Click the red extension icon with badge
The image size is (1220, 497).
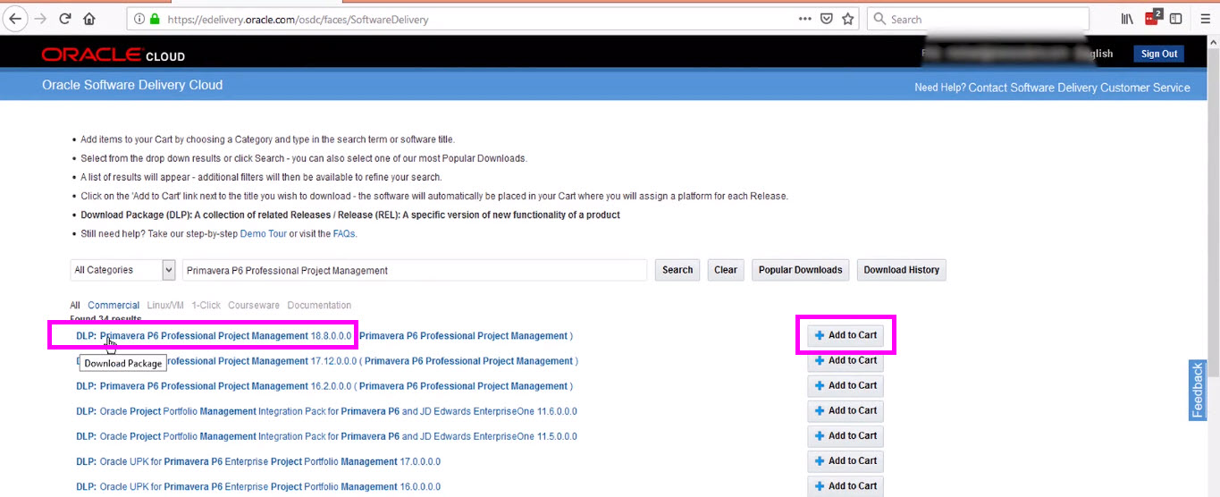tap(1153, 18)
